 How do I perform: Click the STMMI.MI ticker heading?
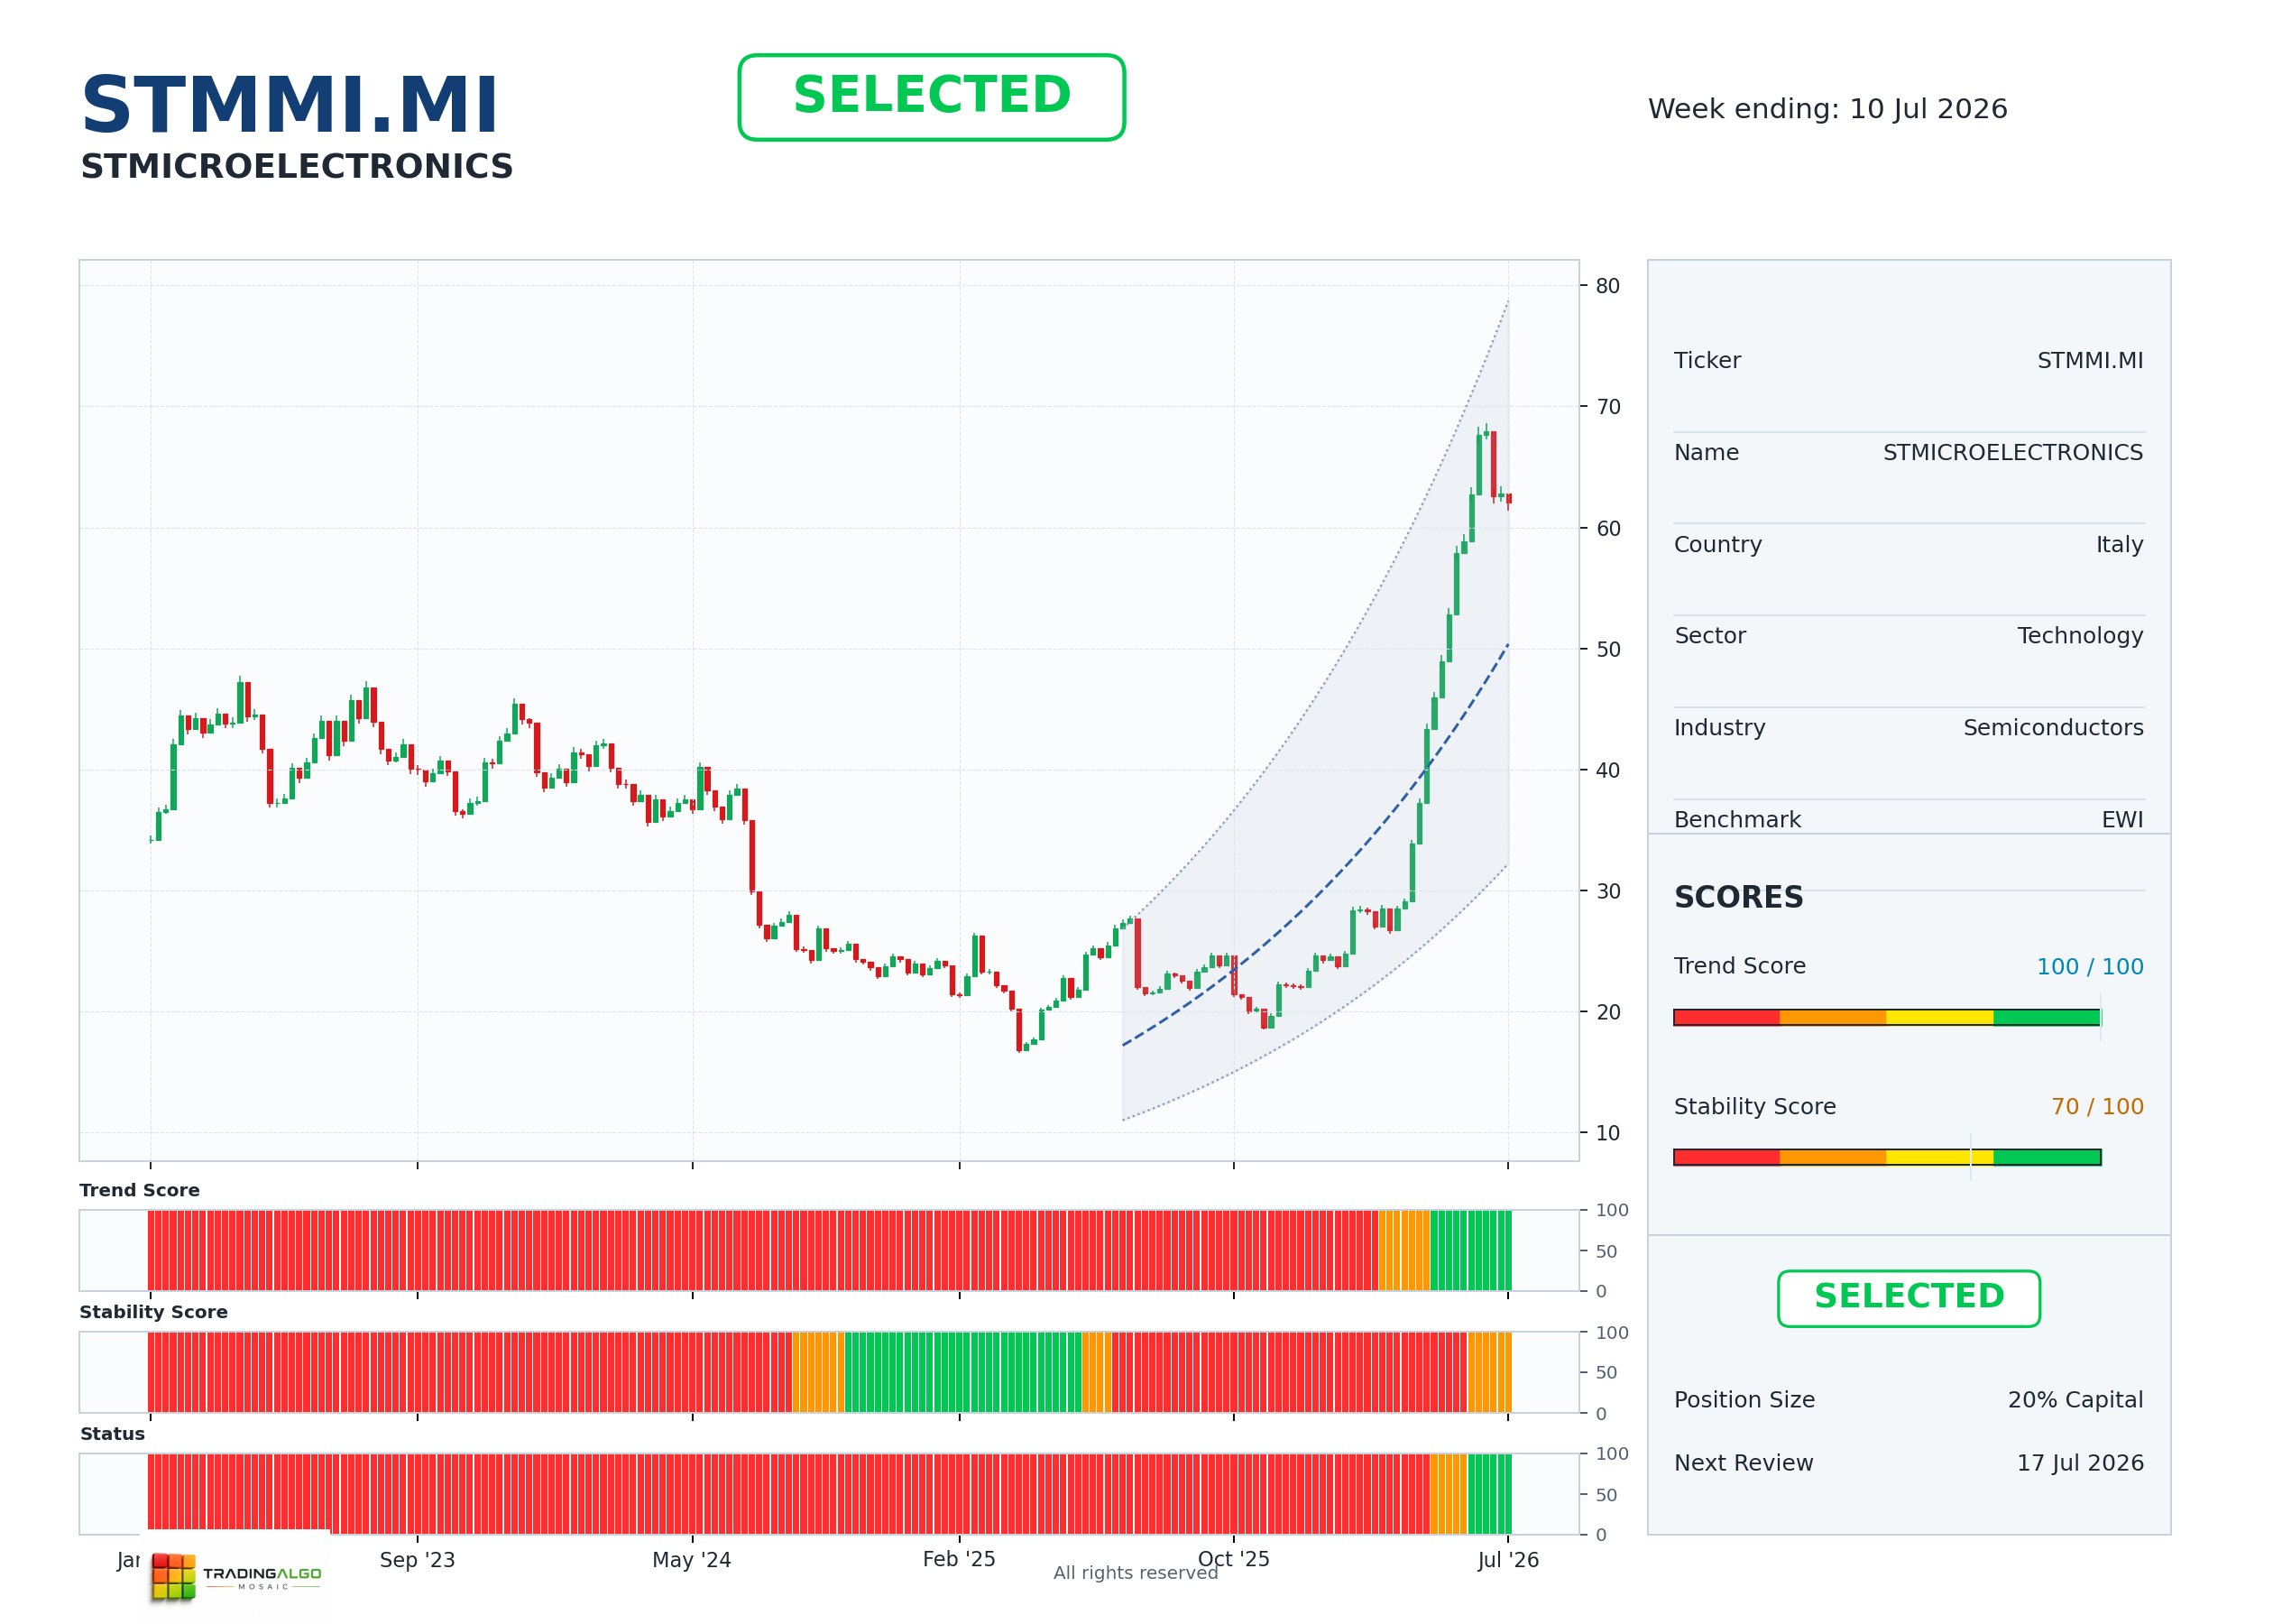289,105
